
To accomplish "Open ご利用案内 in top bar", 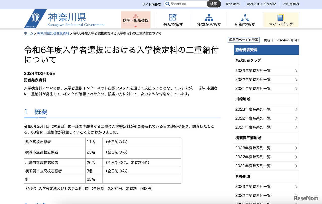I will coord(291,4).
